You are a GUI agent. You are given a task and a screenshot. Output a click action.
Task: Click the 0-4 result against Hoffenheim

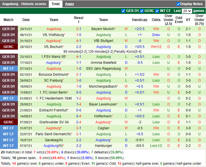tap(79, 116)
